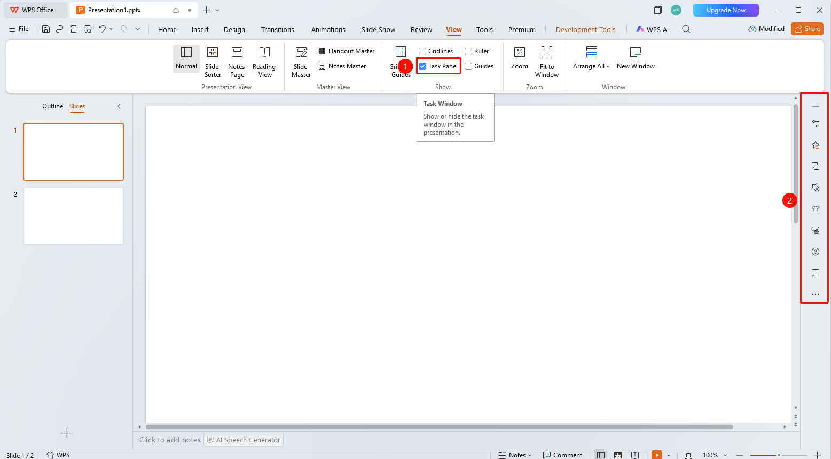The height and width of the screenshot is (459, 831).
Task: Start slideshow from the status bar play button
Action: 657,455
